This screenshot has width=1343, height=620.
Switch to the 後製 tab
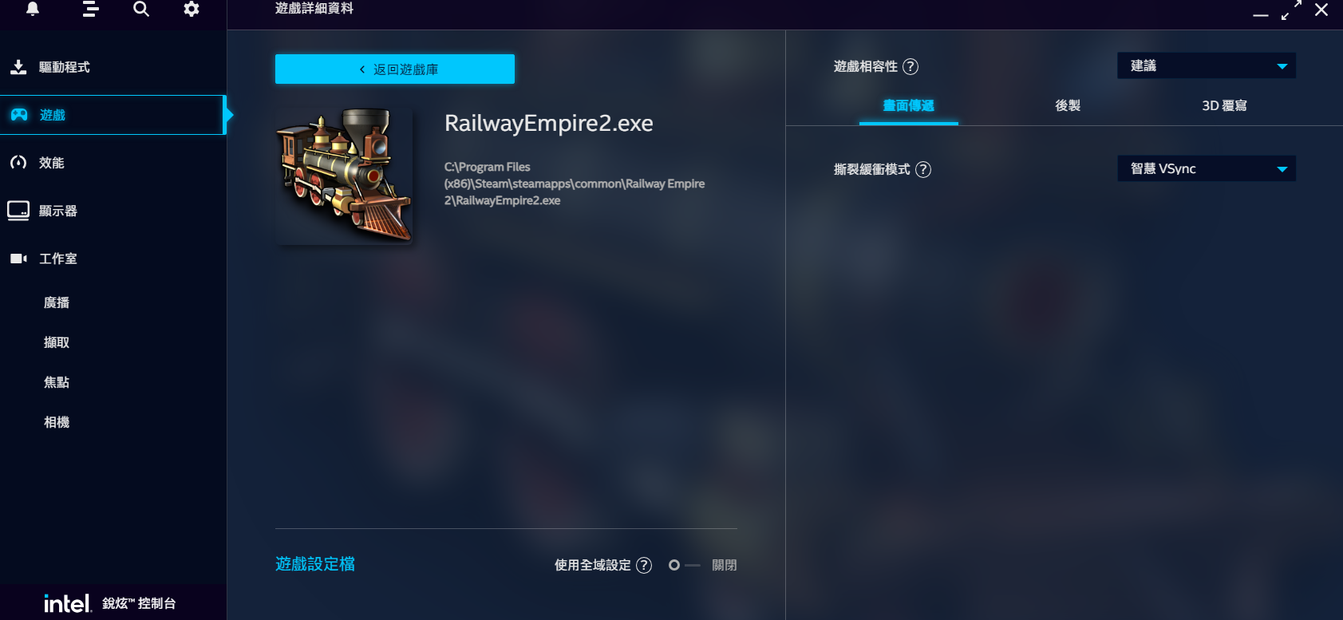pyautogui.click(x=1068, y=105)
